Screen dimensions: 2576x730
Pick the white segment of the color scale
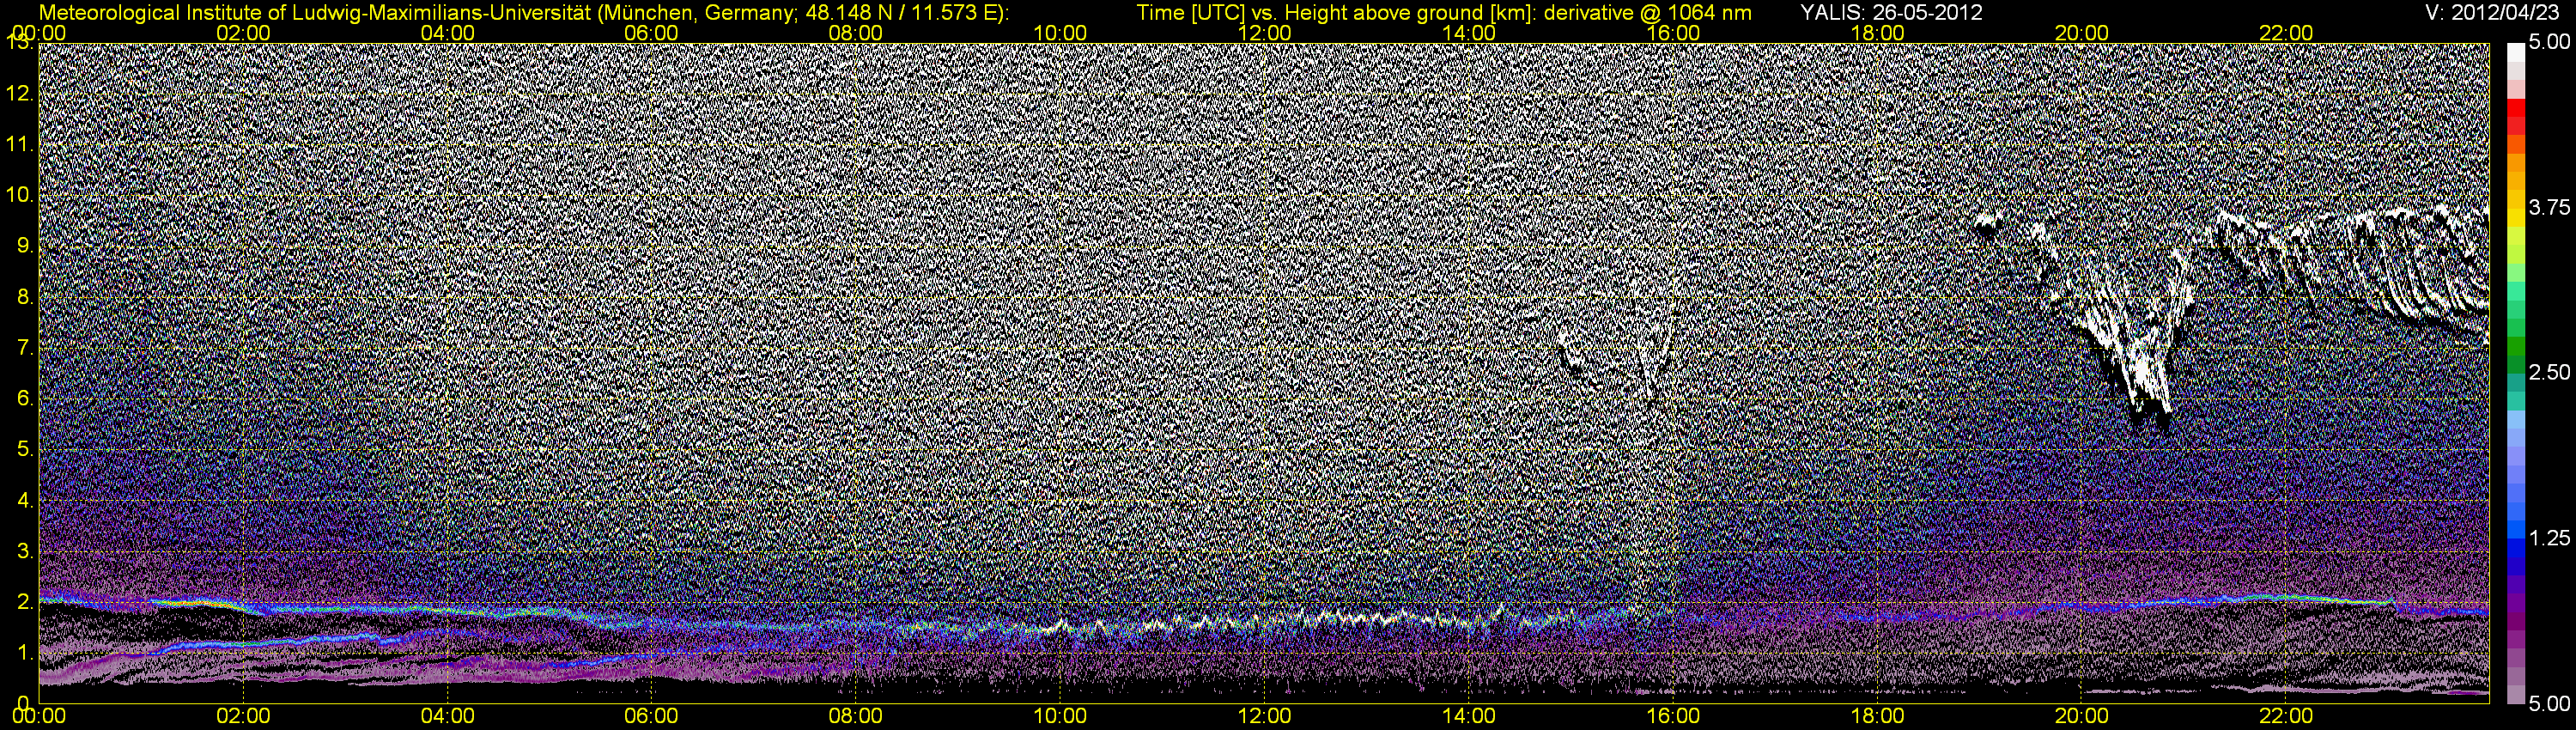(x=2515, y=52)
